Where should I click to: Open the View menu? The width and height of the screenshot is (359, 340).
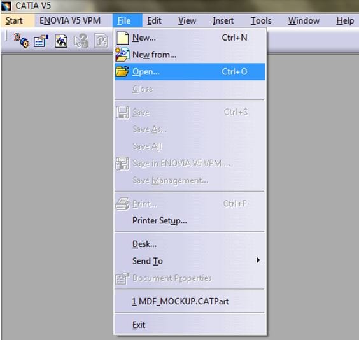click(x=187, y=21)
